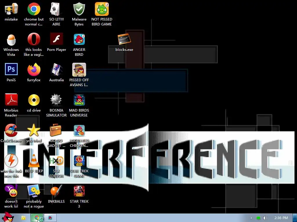The image size is (297, 222).
Task: Launch 'MAD BIRDS UNIVERSE' Space icon
Action: (79, 100)
